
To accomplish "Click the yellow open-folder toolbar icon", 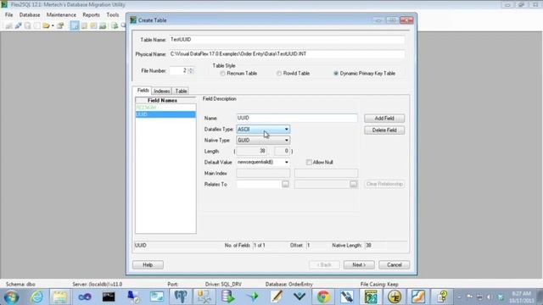I will click(46, 25).
